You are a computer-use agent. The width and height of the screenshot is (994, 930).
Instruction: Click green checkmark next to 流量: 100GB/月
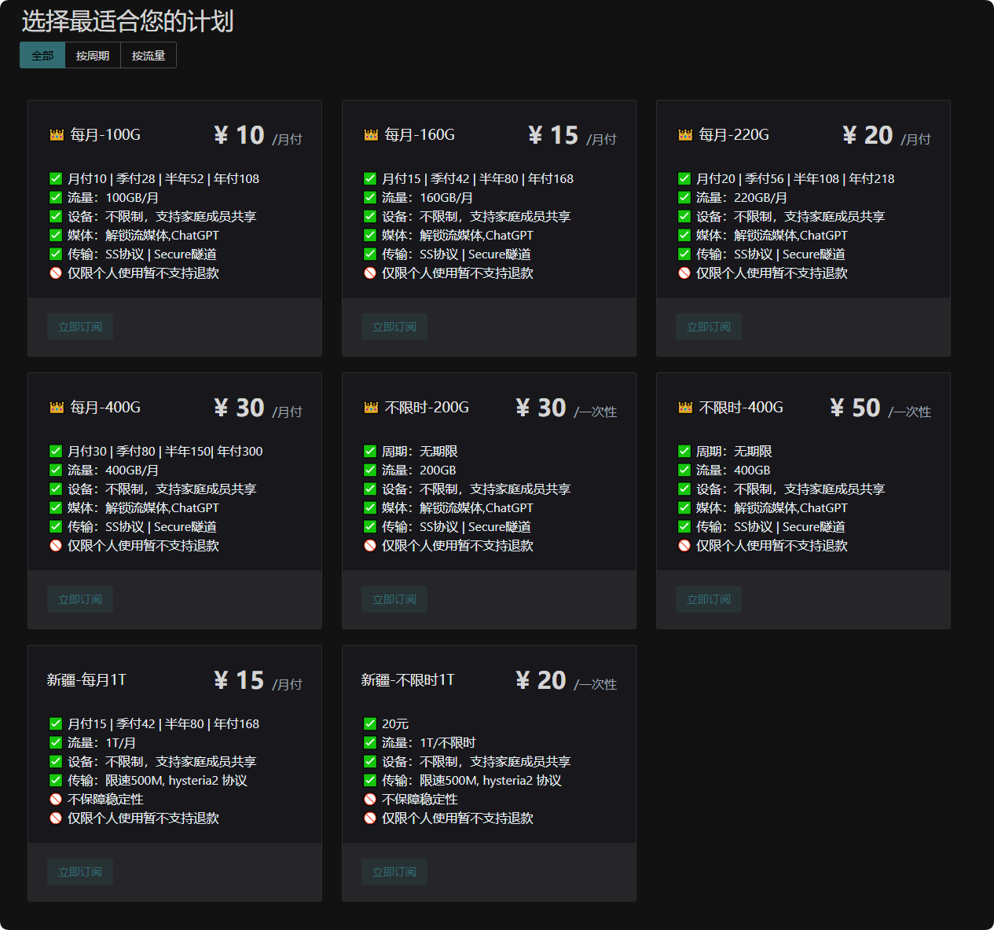[56, 198]
